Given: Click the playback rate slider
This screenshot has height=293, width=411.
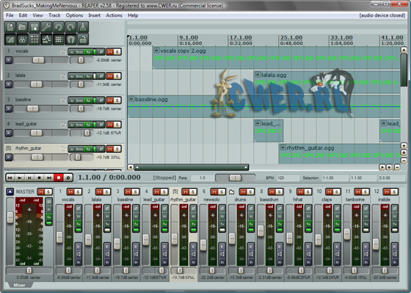Looking at the screenshot, I should point(235,178).
